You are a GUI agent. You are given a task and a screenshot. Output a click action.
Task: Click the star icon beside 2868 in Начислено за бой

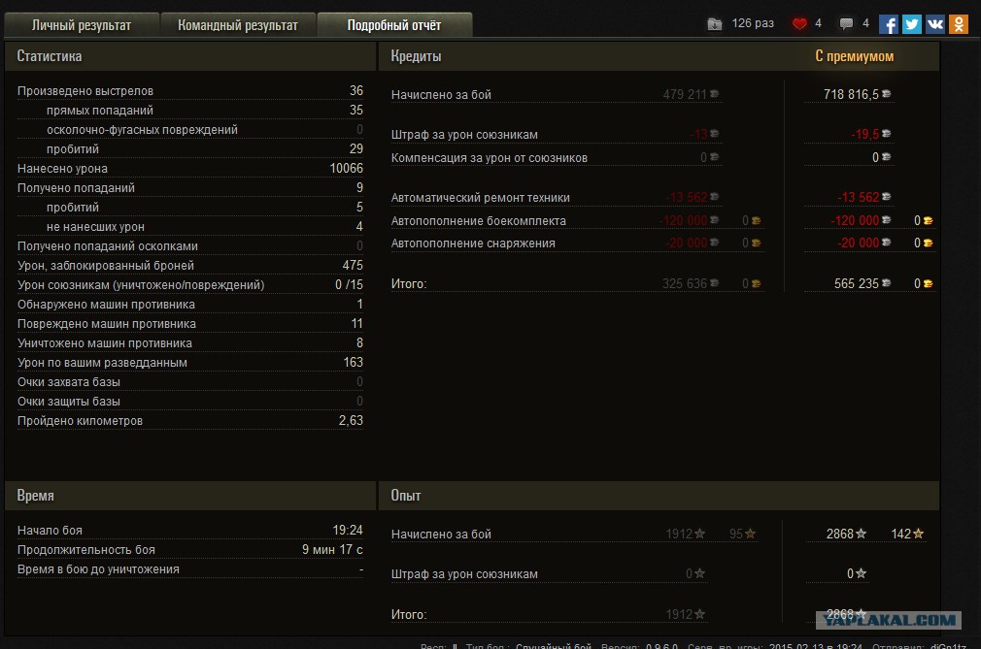point(861,534)
